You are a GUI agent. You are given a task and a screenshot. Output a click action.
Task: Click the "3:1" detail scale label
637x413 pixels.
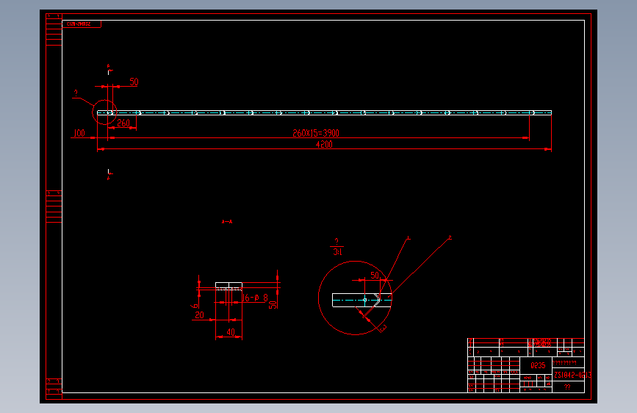[x=337, y=252]
